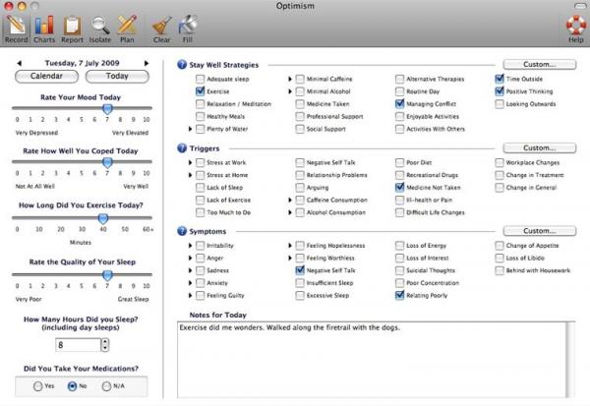Click Stay Well Strategies help icon

182,65
